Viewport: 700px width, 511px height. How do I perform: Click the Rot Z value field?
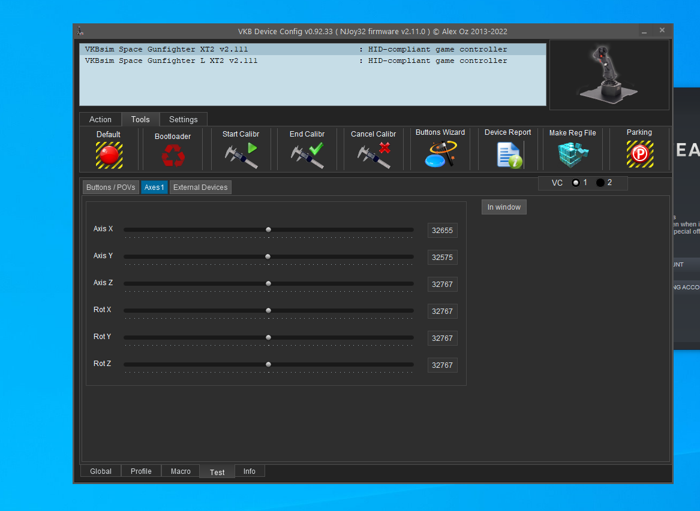click(443, 365)
